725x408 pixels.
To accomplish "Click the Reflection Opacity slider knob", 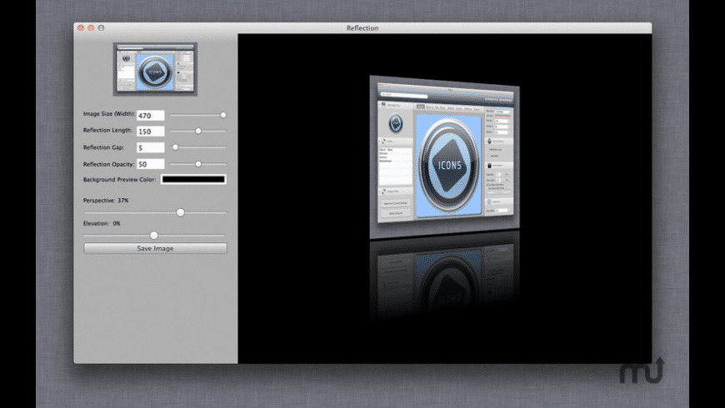I will click(x=198, y=164).
